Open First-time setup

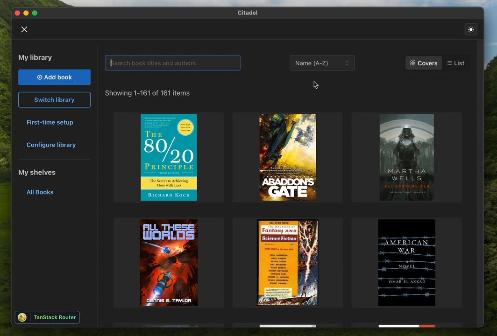coord(50,122)
